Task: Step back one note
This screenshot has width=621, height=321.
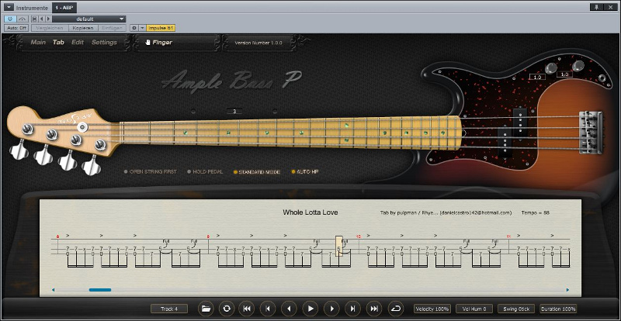Action: pos(289,309)
